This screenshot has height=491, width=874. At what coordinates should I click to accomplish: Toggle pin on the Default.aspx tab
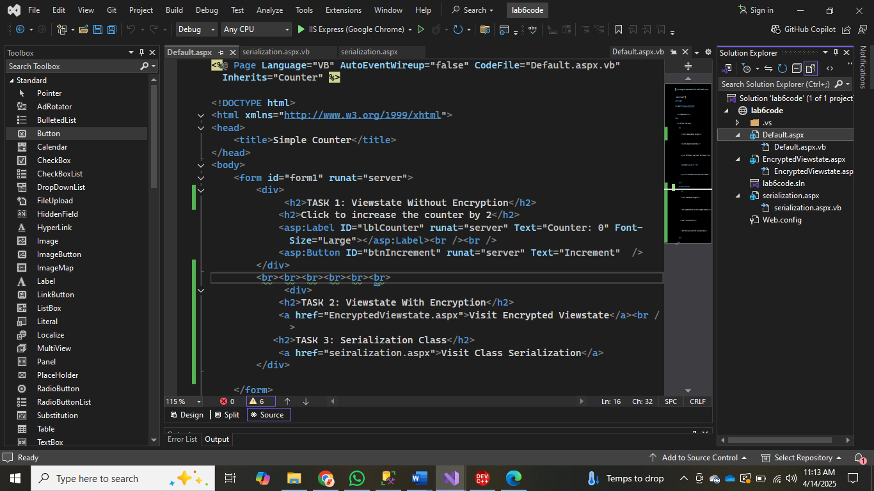pos(221,52)
